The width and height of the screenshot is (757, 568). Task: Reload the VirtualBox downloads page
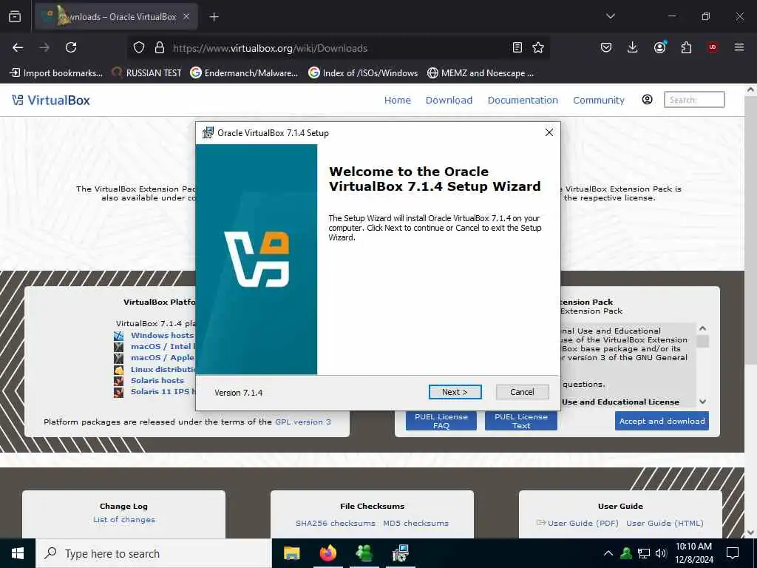point(71,47)
